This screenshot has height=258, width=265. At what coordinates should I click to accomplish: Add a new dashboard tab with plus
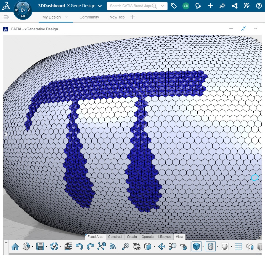point(132,17)
